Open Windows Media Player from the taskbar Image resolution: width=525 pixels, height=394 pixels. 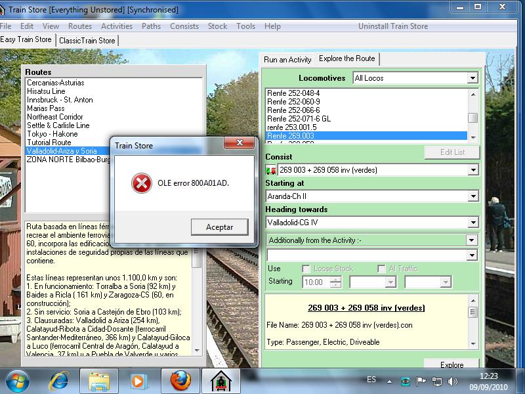(x=138, y=381)
